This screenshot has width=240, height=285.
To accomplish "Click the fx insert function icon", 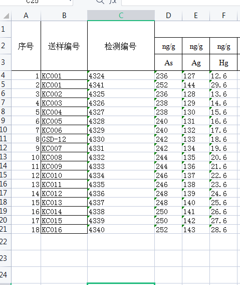I will tap(113, 2).
